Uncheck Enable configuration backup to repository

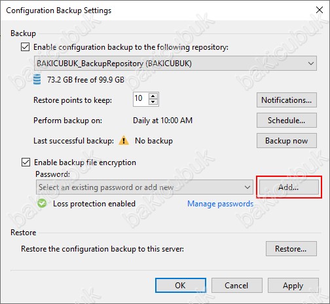click(25, 47)
